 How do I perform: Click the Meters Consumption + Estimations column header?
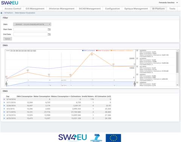pyautogui.click(x=66, y=97)
